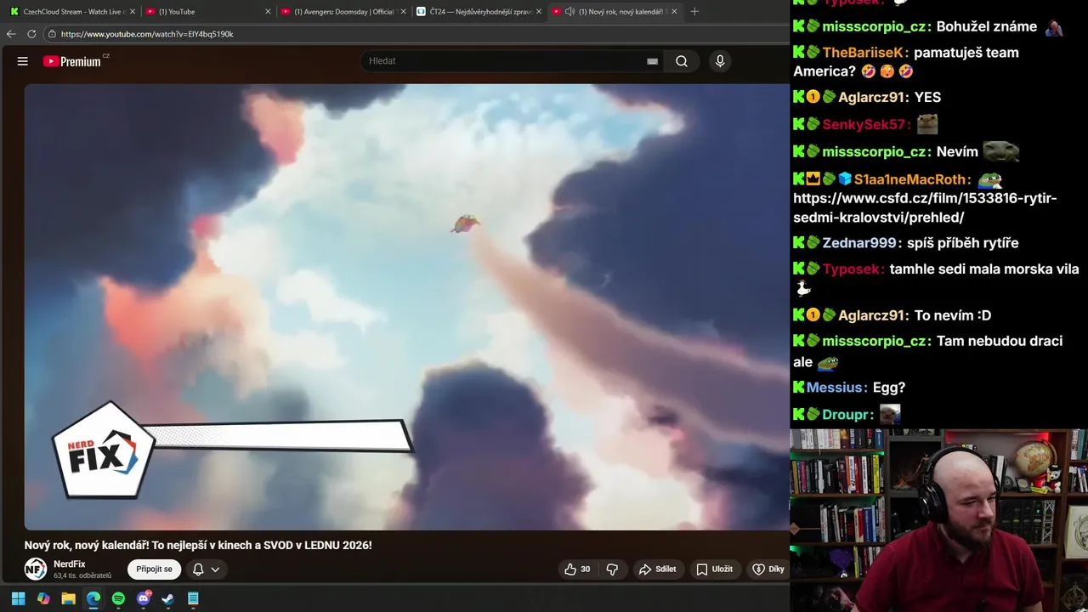Viewport: 1088px width, 612px height.
Task: Open Discord from the taskbar
Action: point(144,598)
